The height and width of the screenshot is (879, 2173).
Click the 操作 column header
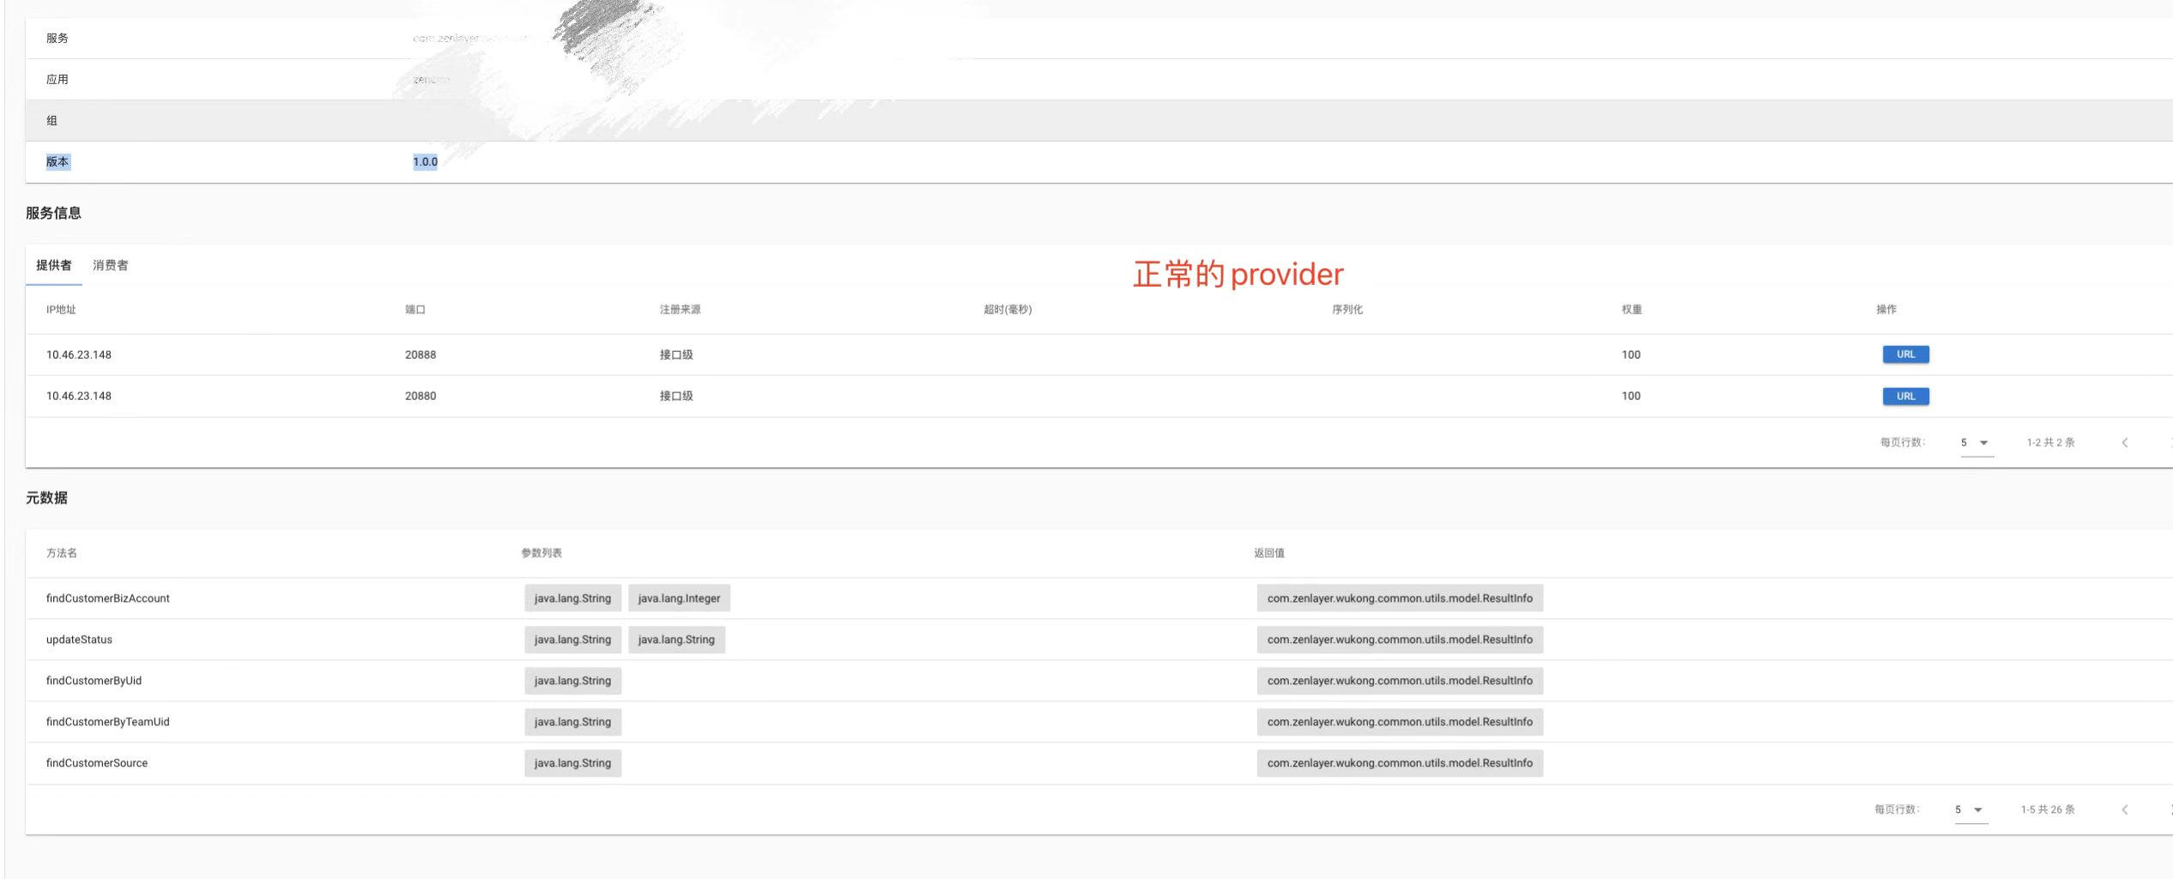tap(1886, 310)
